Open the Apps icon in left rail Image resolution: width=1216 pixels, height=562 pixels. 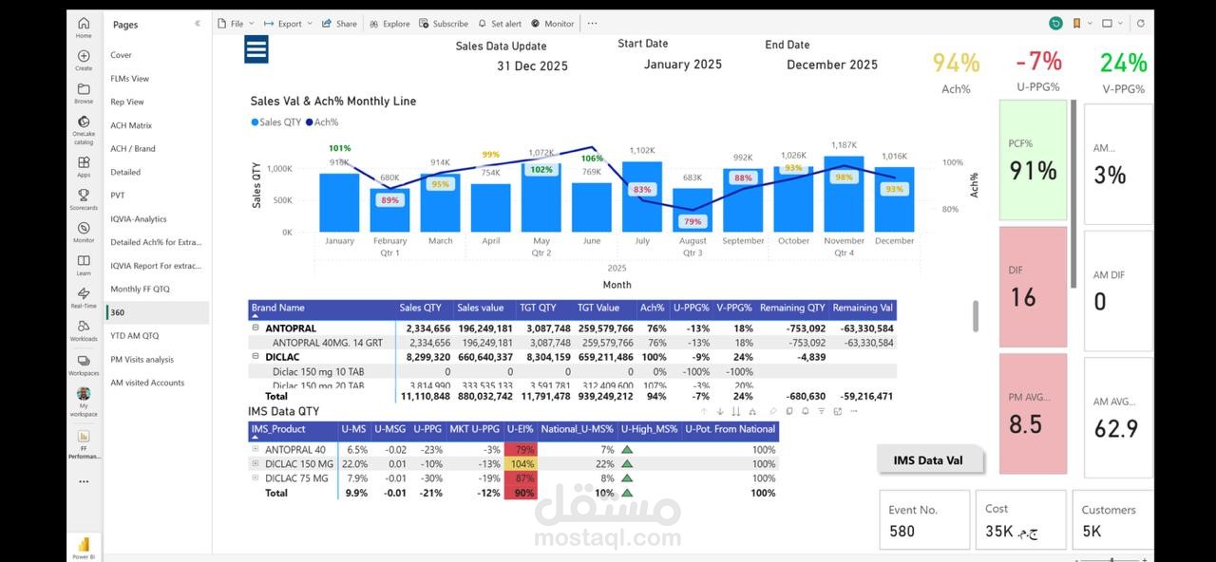(84, 162)
